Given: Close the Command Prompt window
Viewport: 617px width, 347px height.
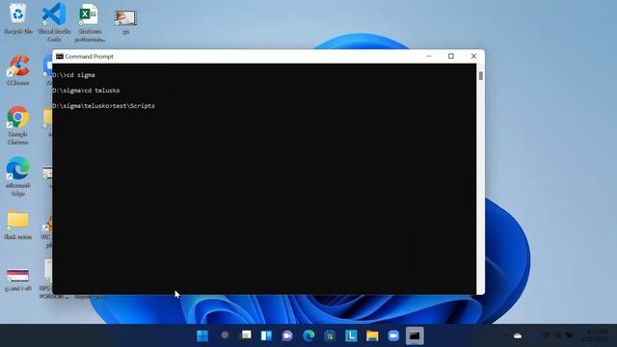Looking at the screenshot, I should pyautogui.click(x=473, y=56).
